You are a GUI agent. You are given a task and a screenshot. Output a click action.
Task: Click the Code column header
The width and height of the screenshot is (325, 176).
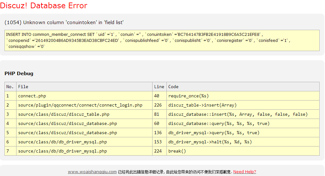point(243,87)
